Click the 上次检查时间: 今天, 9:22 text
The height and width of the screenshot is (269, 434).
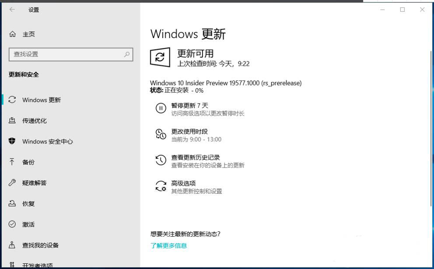pyautogui.click(x=213, y=64)
